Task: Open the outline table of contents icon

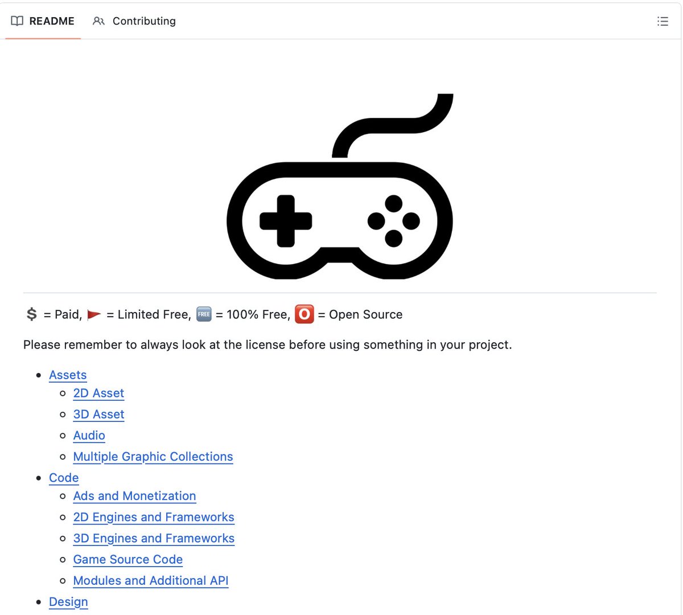Action: [x=663, y=21]
